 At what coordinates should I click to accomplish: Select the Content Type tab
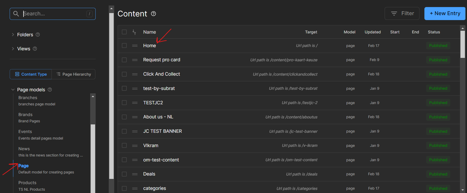pos(31,74)
